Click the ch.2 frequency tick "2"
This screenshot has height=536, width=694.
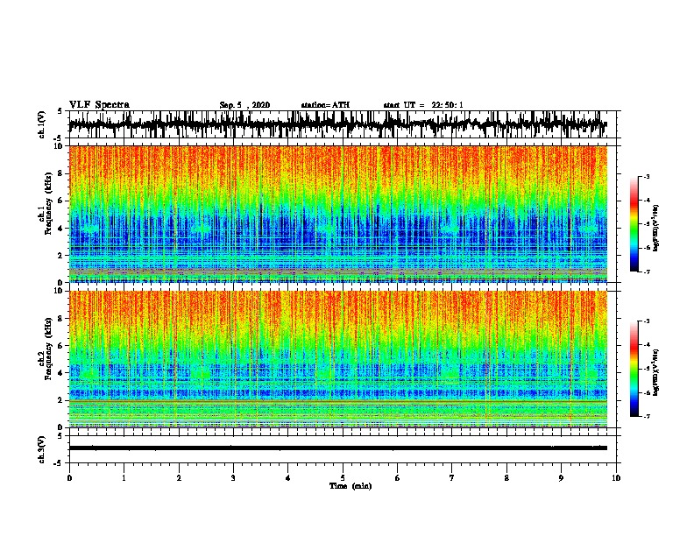coord(60,400)
